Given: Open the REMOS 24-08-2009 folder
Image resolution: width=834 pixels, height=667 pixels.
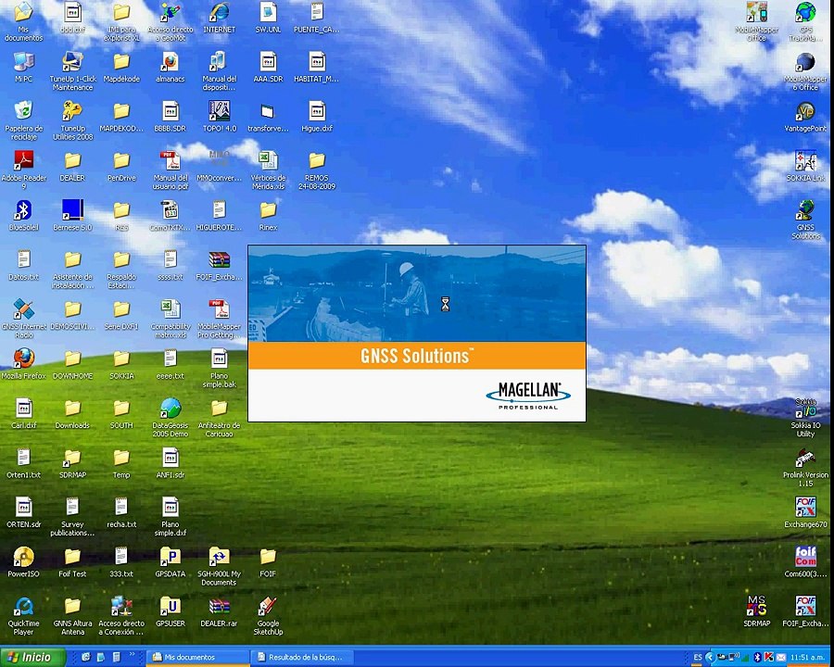Looking at the screenshot, I should click(x=317, y=161).
